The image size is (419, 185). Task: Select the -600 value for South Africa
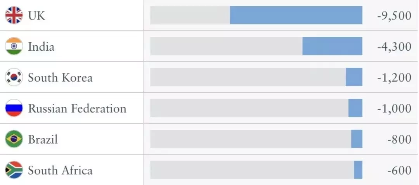pos(399,170)
